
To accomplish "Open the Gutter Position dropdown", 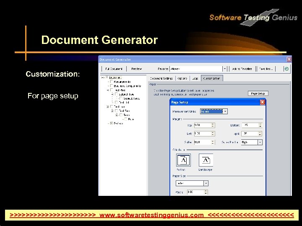I will [x=260, y=142].
